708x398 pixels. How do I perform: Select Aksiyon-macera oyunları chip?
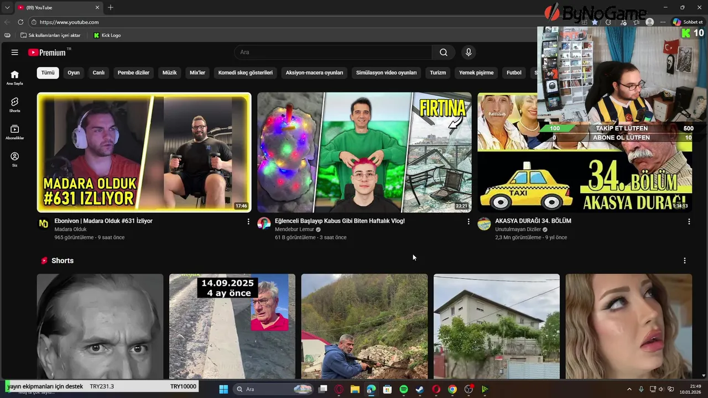pos(314,72)
